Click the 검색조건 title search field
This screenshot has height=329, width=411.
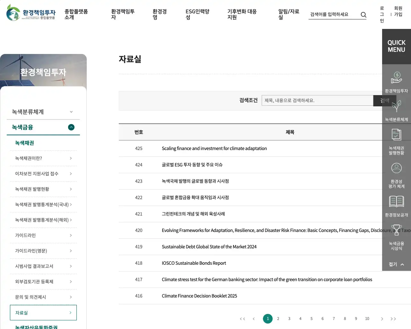point(317,101)
